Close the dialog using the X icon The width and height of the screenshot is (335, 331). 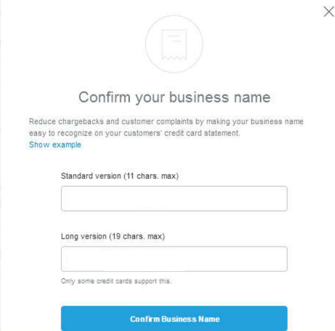[x=329, y=12]
